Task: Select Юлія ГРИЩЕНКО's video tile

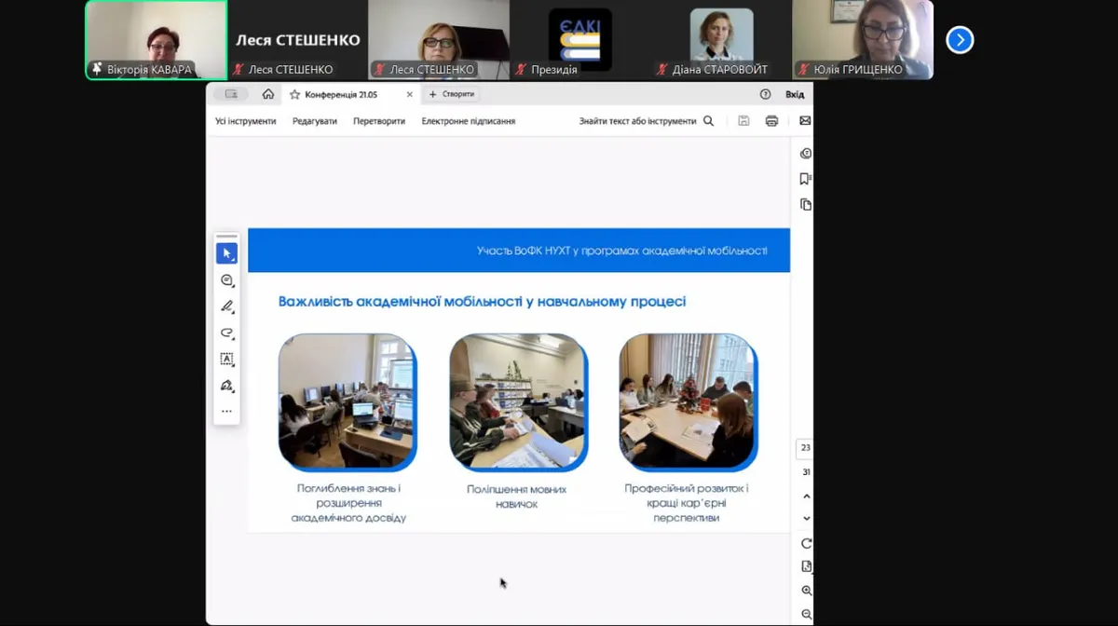Action: coord(863,40)
